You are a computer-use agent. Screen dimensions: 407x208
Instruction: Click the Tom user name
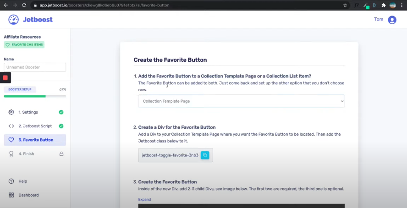tap(379, 19)
